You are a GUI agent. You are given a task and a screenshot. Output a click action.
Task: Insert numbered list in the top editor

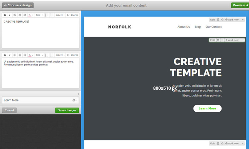tap(47, 15)
